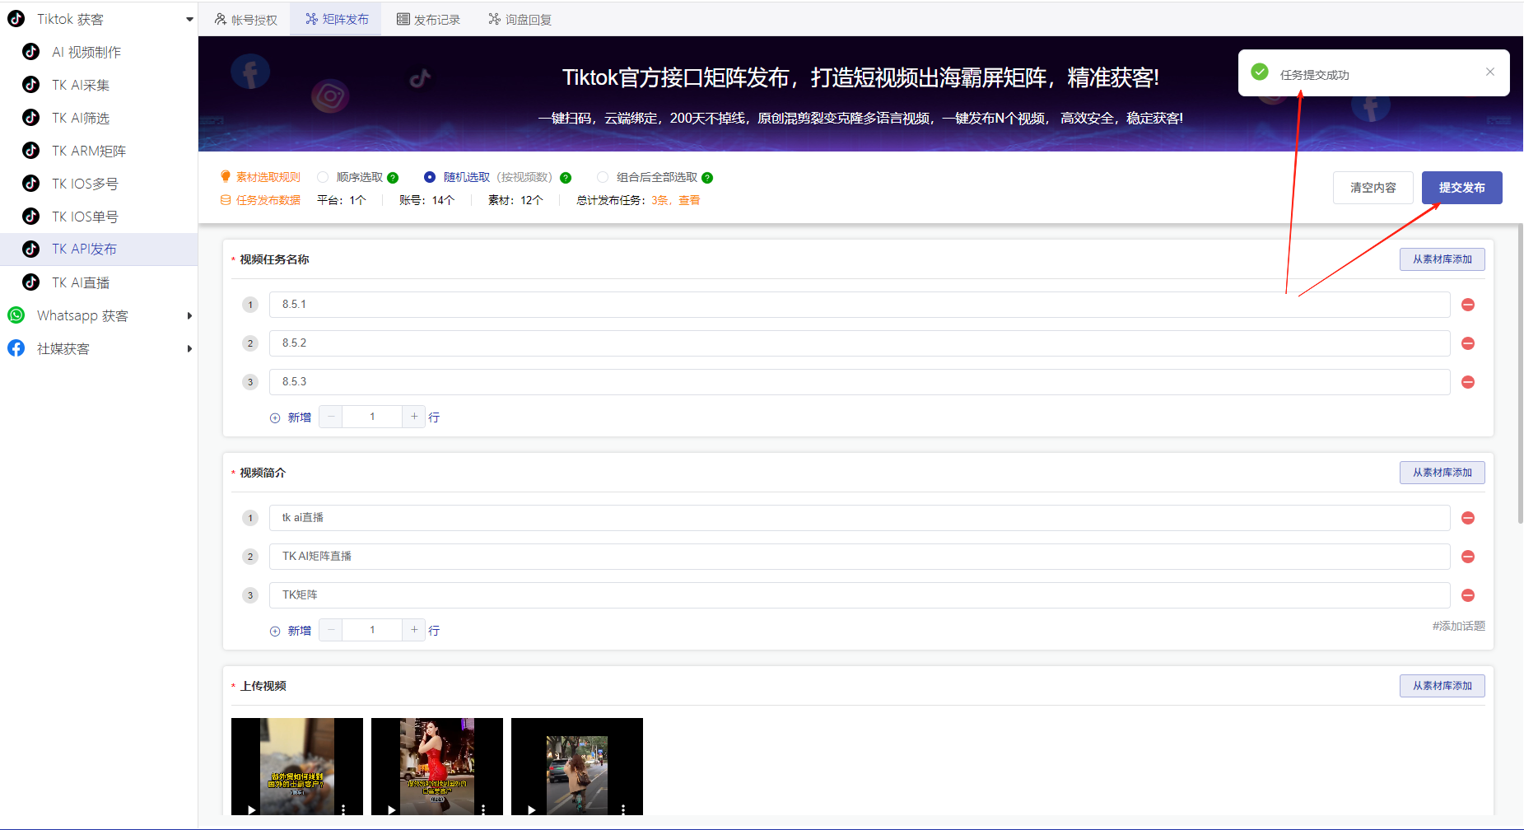Click the 提交发布 submit button
The width and height of the screenshot is (1524, 830).
coord(1461,187)
